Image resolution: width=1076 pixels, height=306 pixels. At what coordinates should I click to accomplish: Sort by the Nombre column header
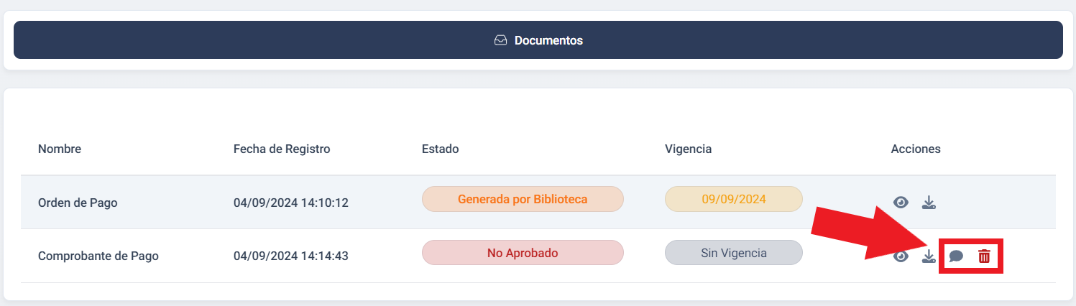pyautogui.click(x=60, y=149)
